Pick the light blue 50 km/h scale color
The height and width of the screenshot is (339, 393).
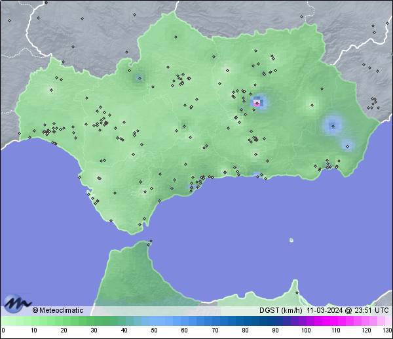point(154,321)
